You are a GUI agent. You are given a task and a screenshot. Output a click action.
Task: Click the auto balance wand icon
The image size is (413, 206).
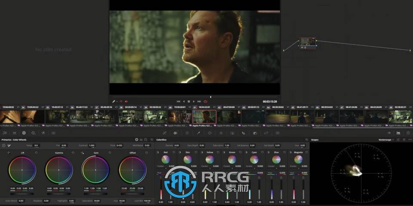9,146
